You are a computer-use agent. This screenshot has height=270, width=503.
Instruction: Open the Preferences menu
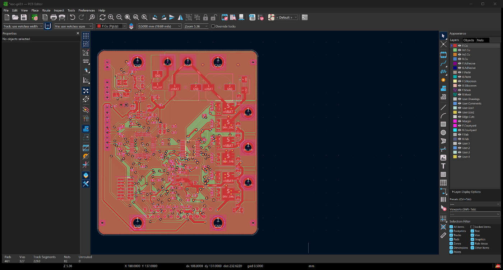[87, 10]
